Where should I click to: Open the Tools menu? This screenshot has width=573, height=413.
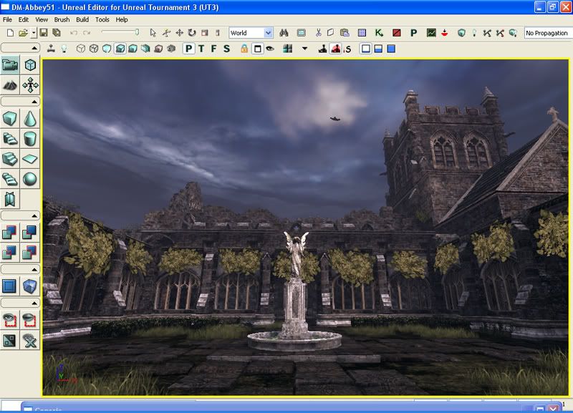point(102,20)
